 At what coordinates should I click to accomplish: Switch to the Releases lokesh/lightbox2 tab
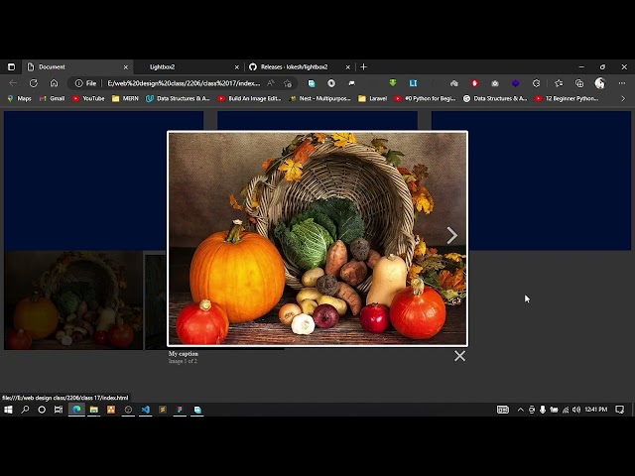[x=300, y=66]
